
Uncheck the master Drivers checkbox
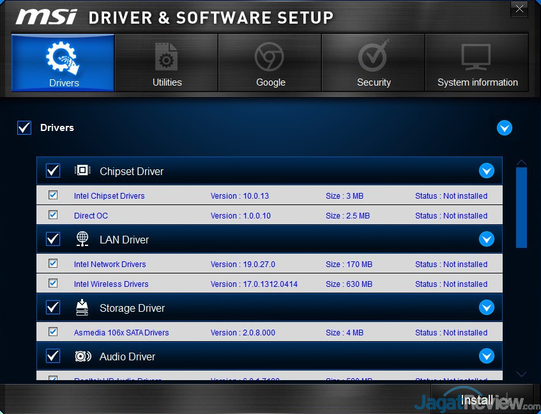click(24, 128)
